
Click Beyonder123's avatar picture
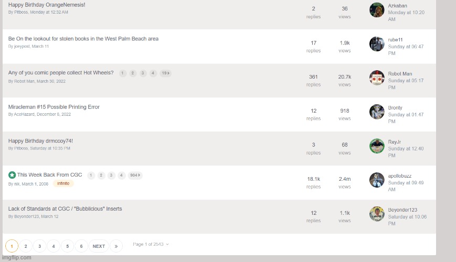click(377, 214)
